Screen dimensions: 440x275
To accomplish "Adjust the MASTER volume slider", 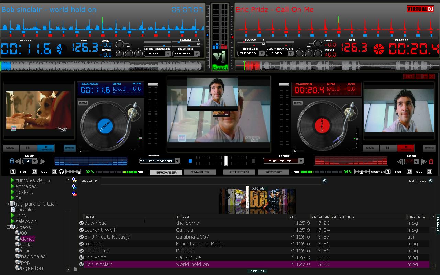I will pyautogui.click(x=362, y=172).
